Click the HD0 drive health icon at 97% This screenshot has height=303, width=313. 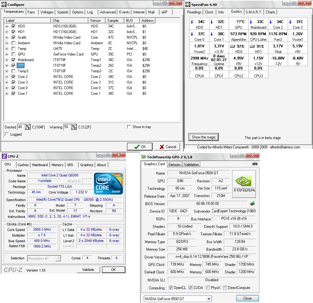232,46
